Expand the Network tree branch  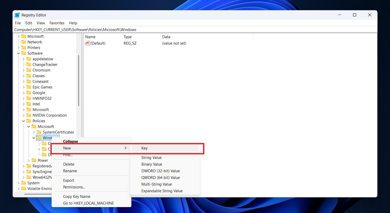click(18, 42)
